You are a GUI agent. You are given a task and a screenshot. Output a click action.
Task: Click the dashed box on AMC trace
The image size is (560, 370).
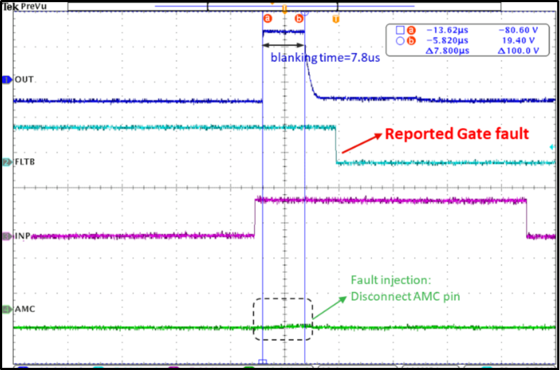[x=283, y=319]
